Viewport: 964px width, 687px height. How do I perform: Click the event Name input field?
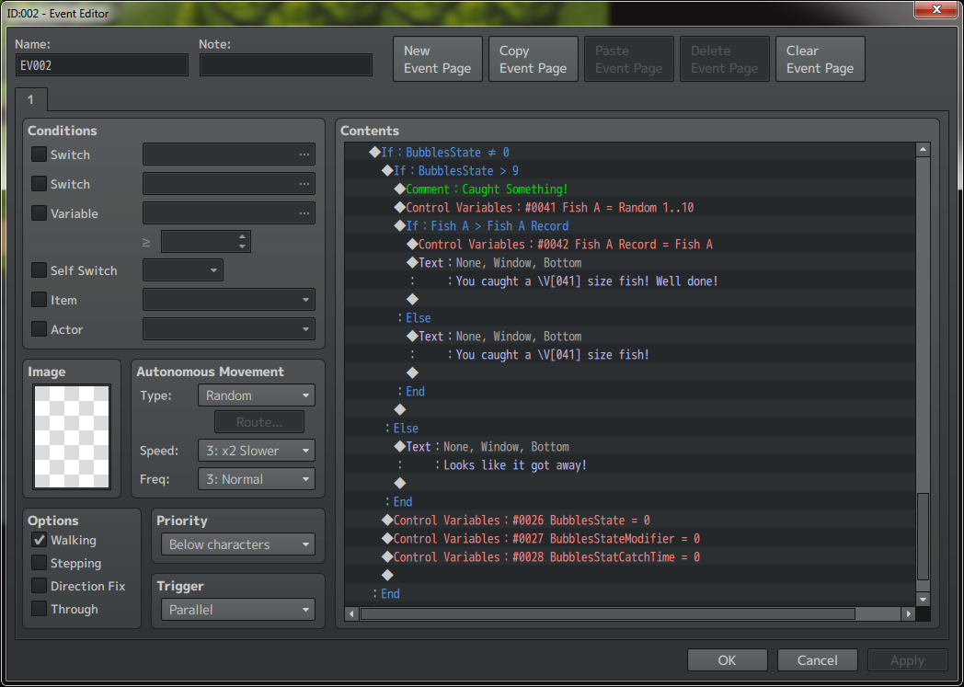coord(102,65)
